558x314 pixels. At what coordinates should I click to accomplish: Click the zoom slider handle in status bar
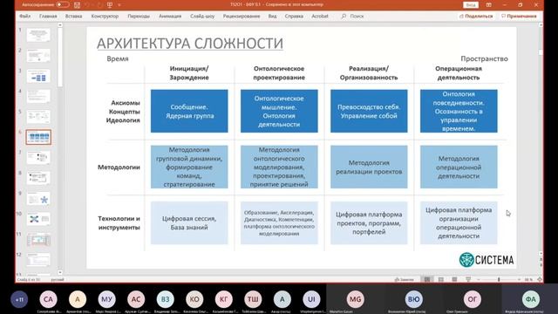499,280
